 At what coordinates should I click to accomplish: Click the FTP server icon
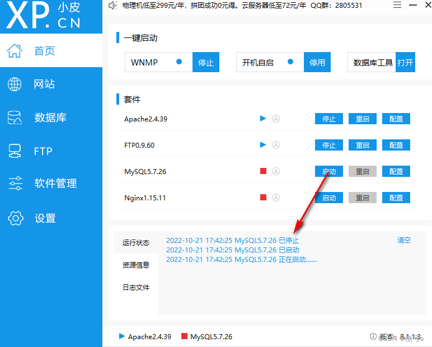coord(15,151)
